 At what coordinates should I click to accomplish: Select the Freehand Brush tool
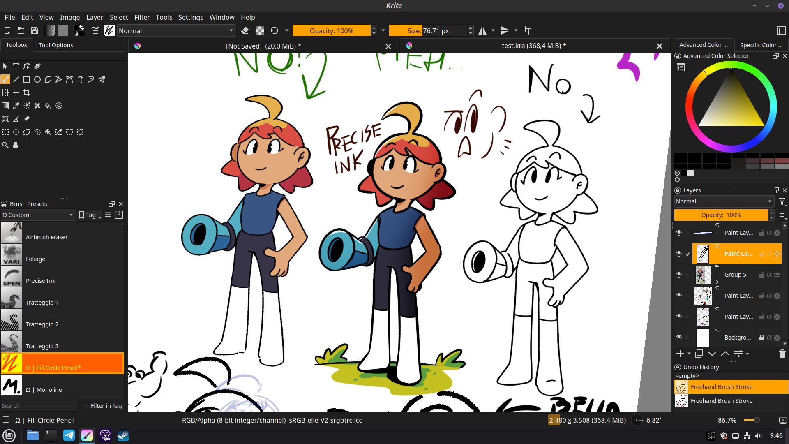5,79
